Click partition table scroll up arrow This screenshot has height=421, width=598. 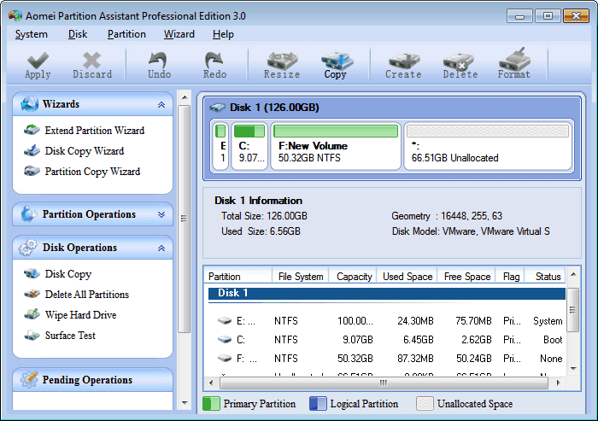573,275
